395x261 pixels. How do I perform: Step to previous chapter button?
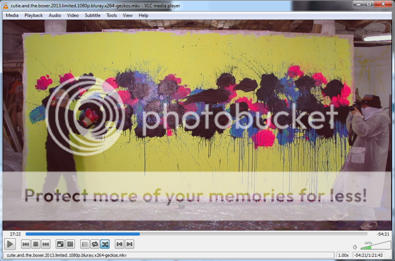[120, 244]
